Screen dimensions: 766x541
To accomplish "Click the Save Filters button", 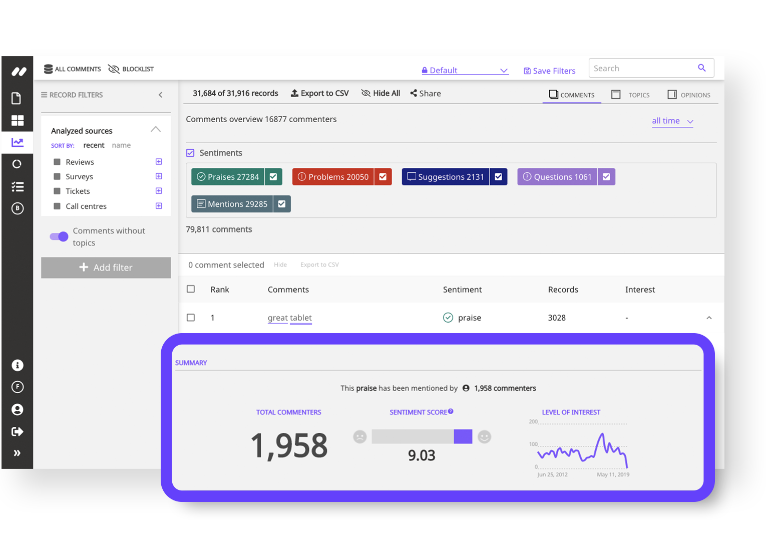I will [549, 71].
